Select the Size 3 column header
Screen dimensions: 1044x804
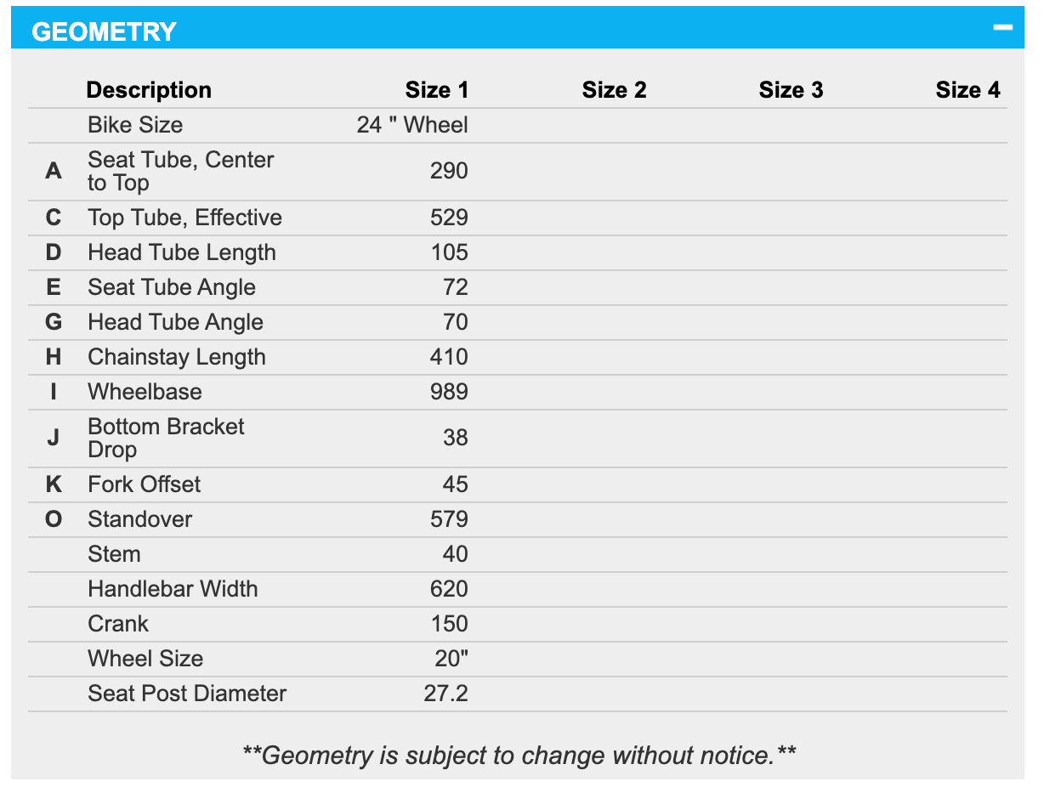pos(791,90)
